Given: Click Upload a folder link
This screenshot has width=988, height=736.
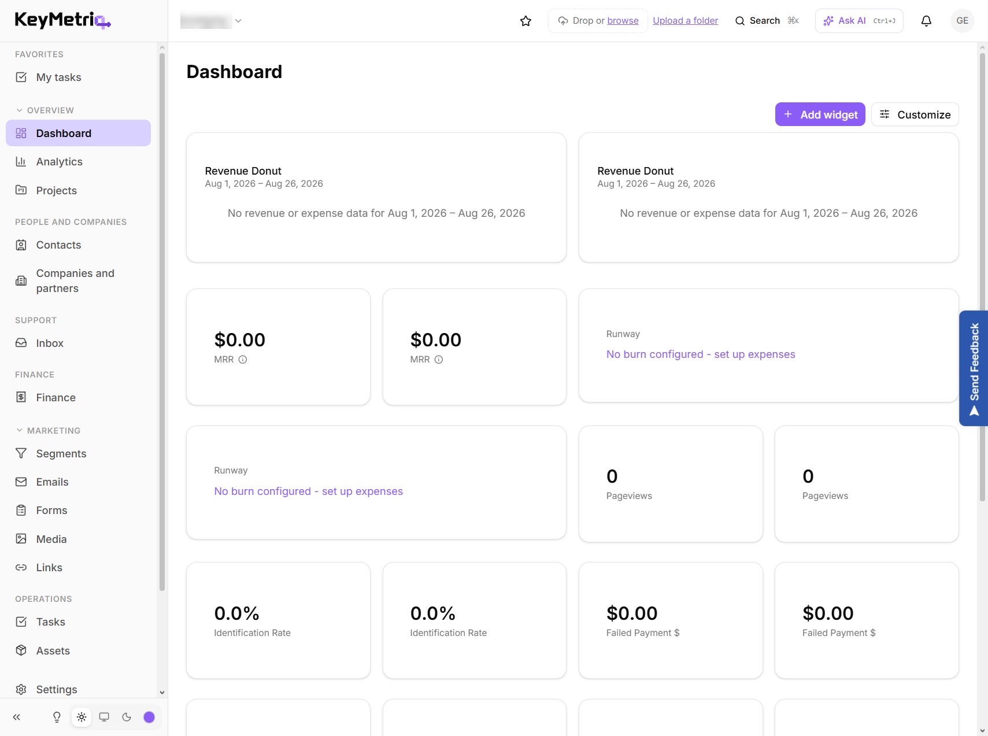Looking at the screenshot, I should coord(685,21).
